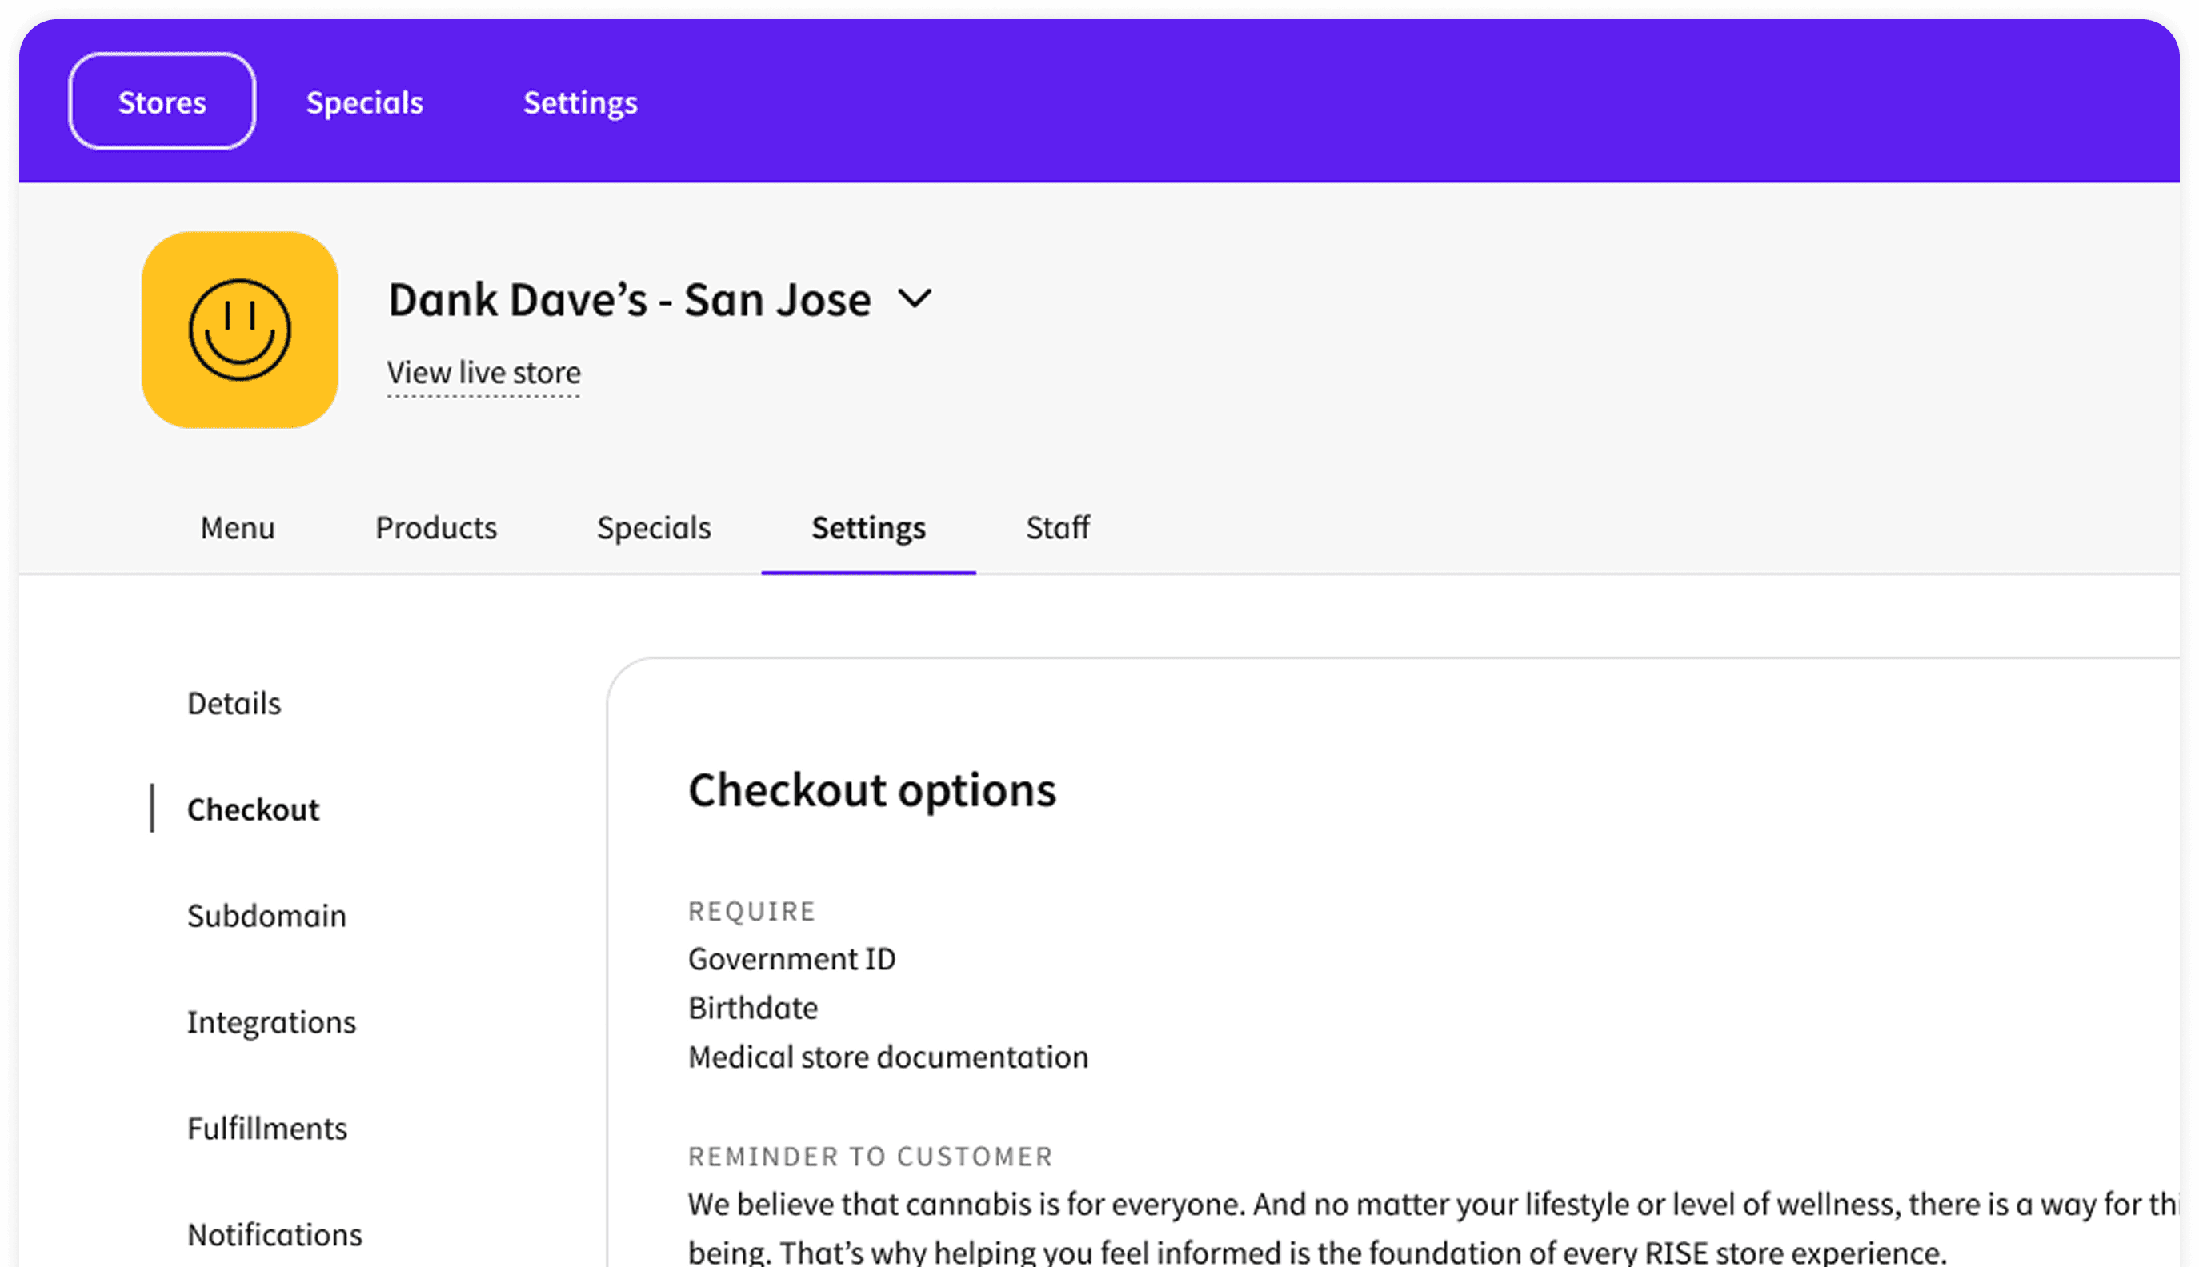2199x1267 pixels.
Task: Click the yellow smiley store logo
Action: coord(239,330)
